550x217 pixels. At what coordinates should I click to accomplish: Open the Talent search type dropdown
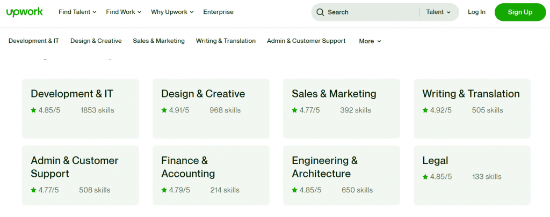coord(438,12)
